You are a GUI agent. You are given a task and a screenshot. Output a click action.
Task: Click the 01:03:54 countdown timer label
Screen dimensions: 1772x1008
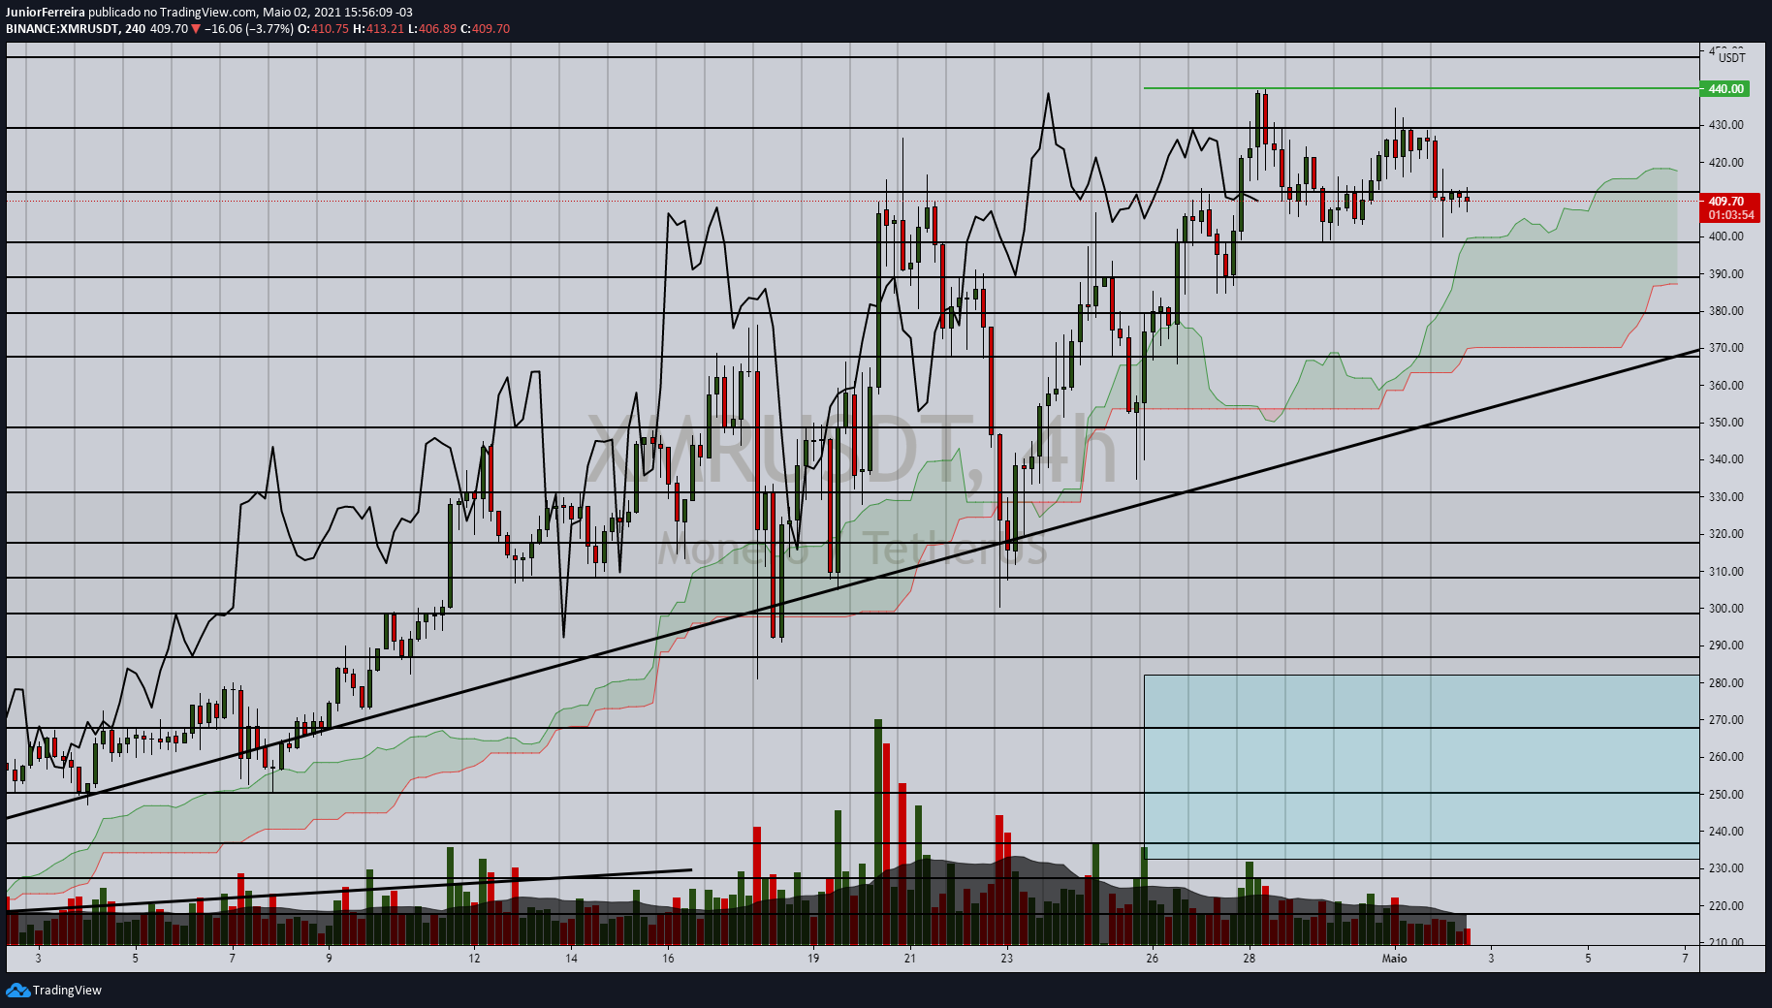click(1730, 214)
